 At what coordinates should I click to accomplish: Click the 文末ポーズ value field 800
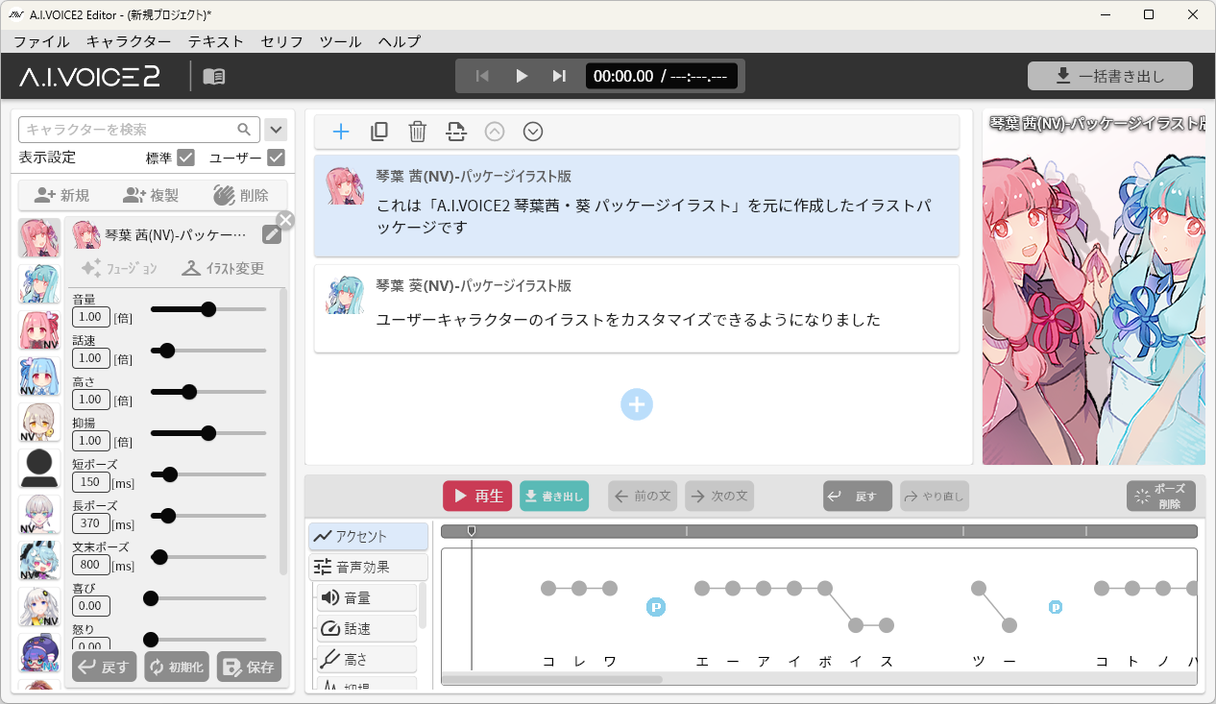91,565
